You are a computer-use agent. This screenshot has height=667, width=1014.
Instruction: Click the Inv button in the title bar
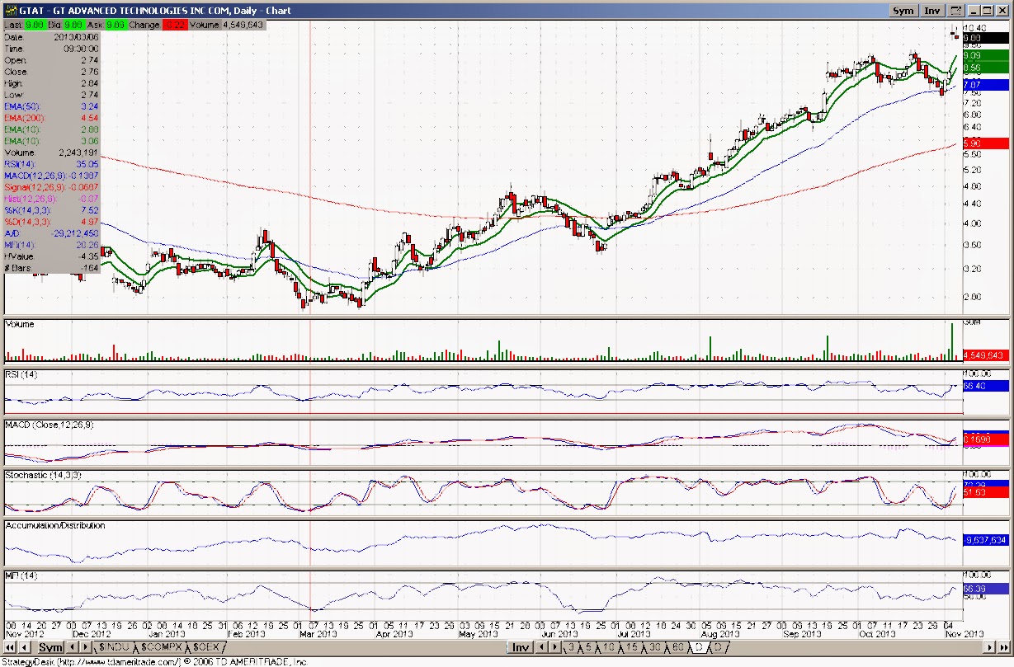[x=932, y=11]
